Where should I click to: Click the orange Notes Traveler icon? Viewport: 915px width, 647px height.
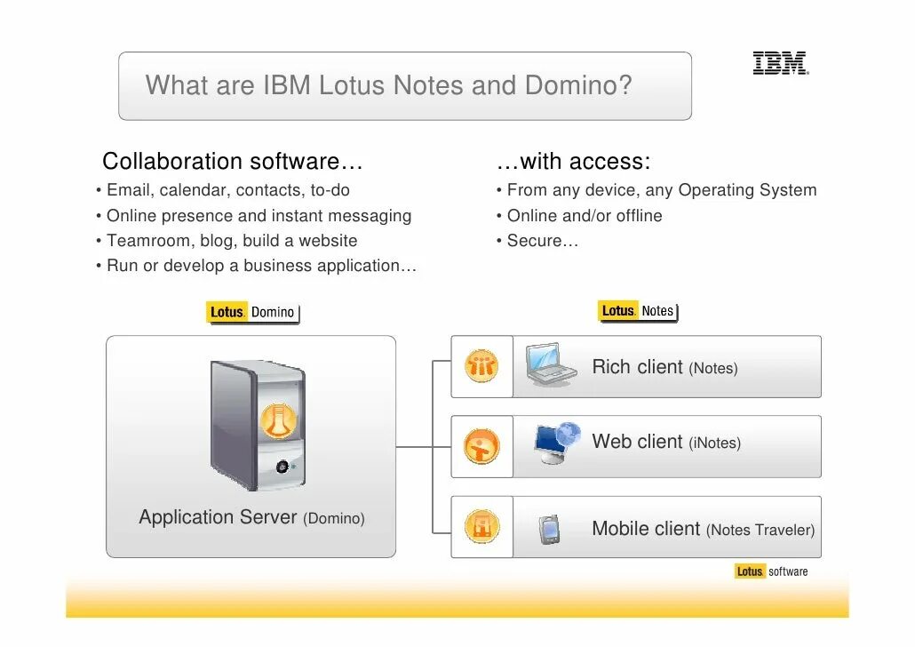(482, 526)
